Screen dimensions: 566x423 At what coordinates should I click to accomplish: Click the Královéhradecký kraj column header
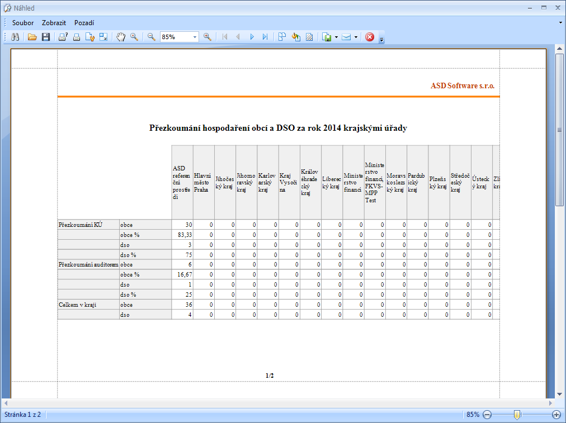310,183
